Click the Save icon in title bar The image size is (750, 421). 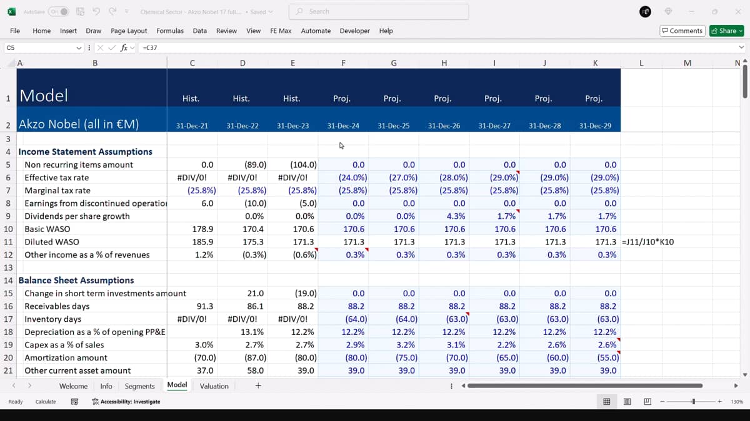[x=81, y=11]
